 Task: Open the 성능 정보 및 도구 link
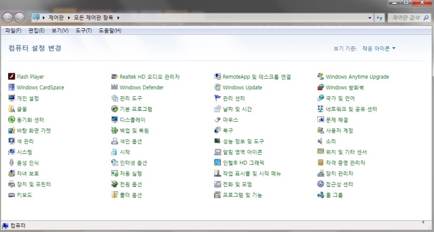(x=243, y=141)
